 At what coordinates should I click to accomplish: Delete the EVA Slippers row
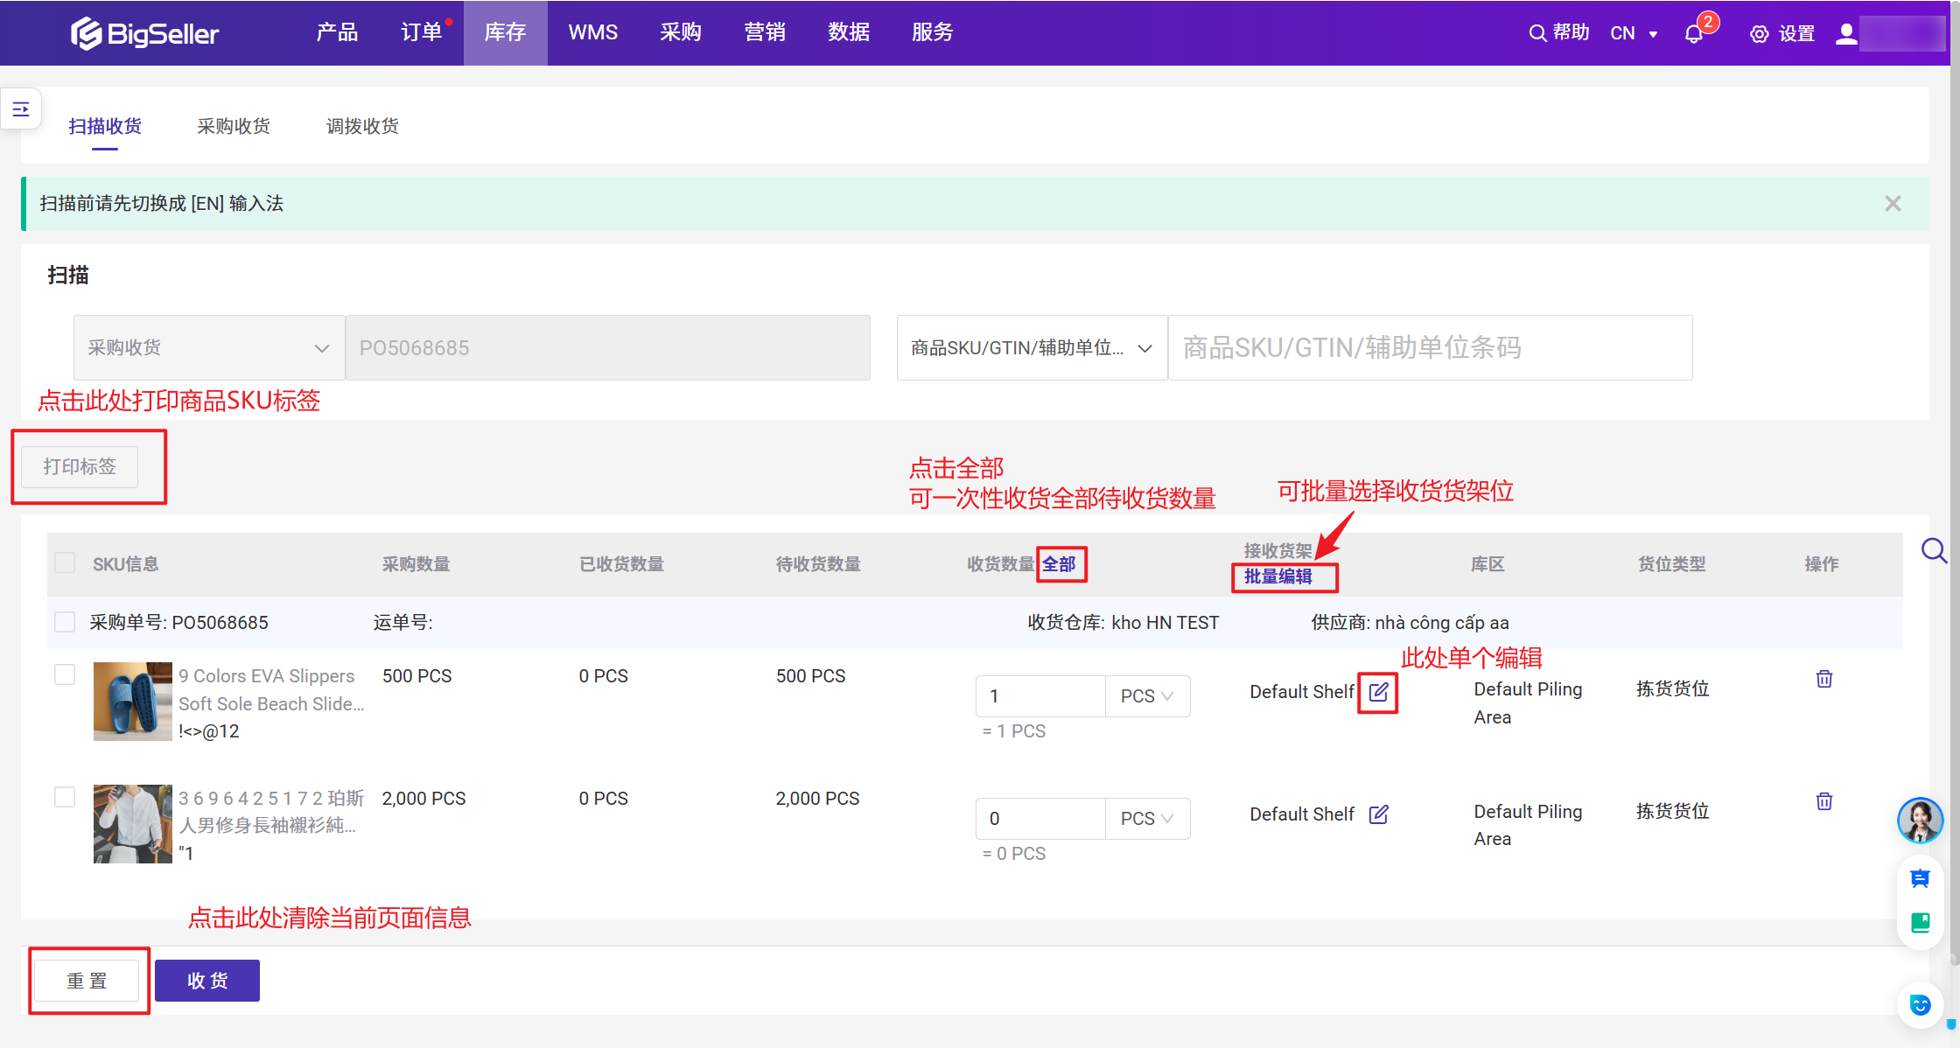point(1824,679)
